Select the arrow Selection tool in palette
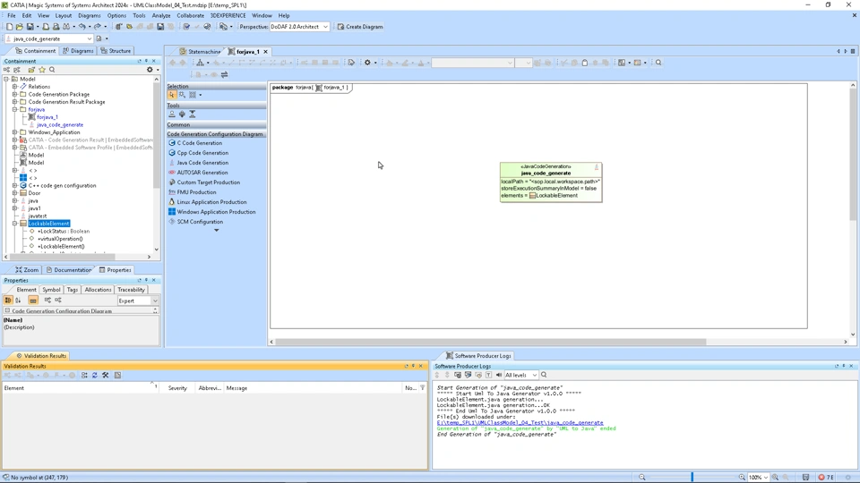 click(172, 95)
